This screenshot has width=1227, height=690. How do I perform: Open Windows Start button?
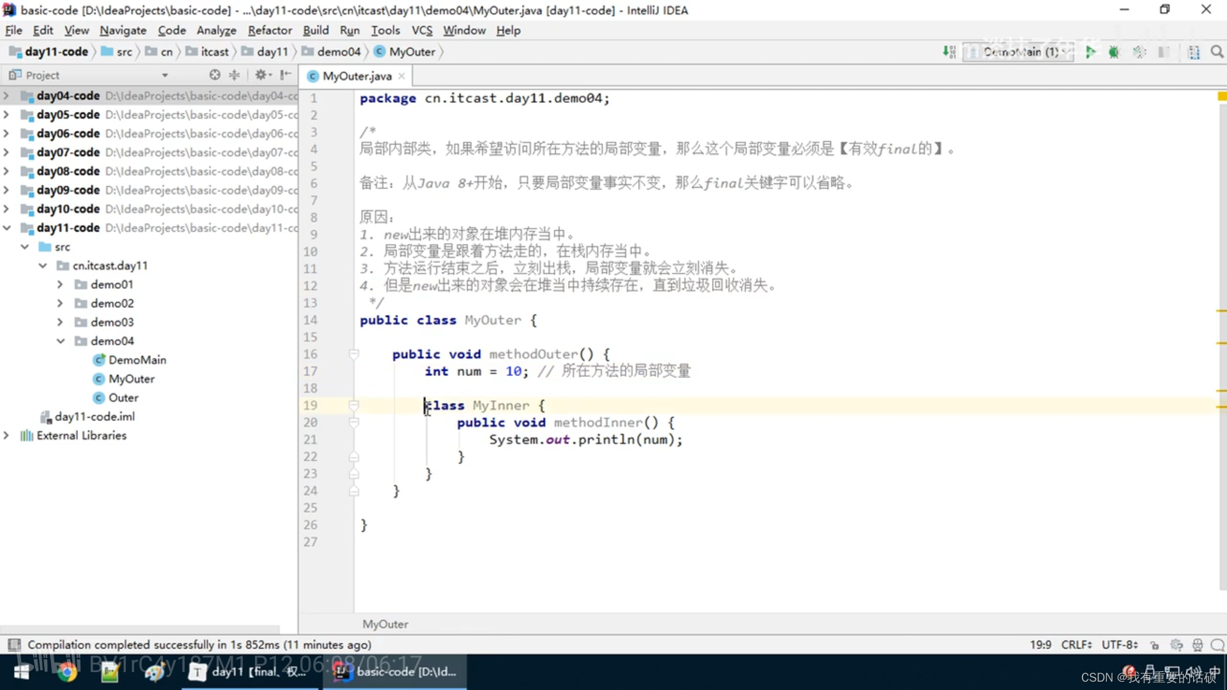click(x=22, y=671)
